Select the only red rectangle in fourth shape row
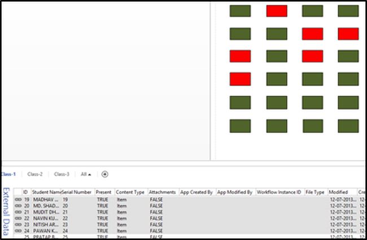367x240 pixels. click(240, 79)
